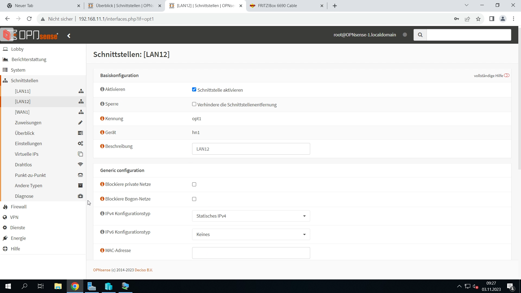The width and height of the screenshot is (521, 293).
Task: Open the IPv6 Konfigurationstyp dropdown
Action: click(251, 235)
